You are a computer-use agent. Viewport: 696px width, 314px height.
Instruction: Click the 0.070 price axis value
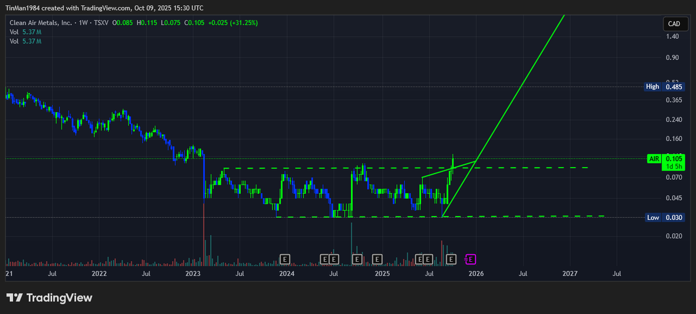(x=674, y=177)
